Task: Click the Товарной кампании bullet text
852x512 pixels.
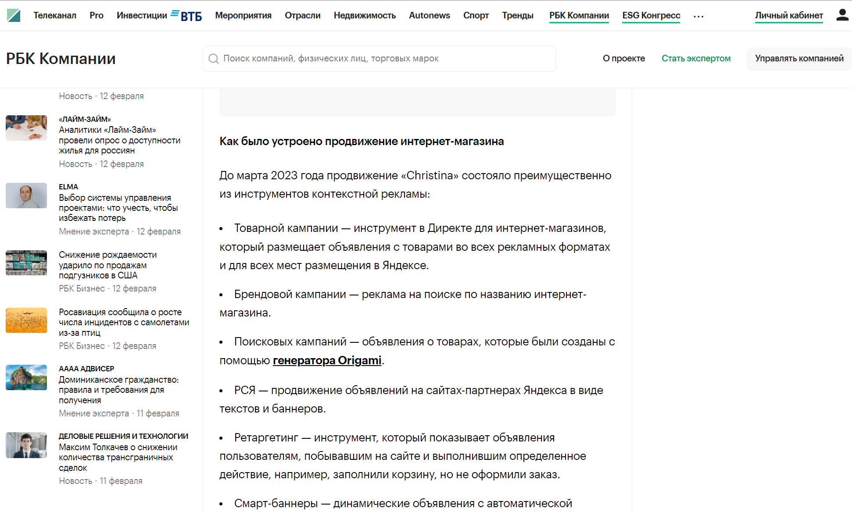Action: pyautogui.click(x=415, y=247)
